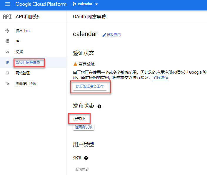The width and height of the screenshot is (207, 175).
Task: Click the pencil edit icon beside calendar
Action: 104,35
